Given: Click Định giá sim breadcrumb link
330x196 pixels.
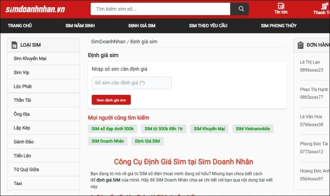Looking at the screenshot, I should tap(144, 42).
